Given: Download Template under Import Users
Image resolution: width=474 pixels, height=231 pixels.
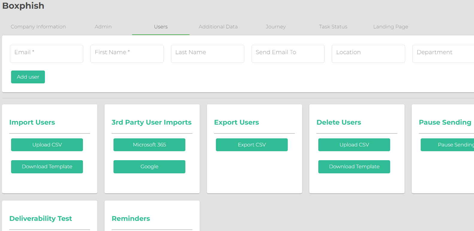Looking at the screenshot, I should pos(47,167).
